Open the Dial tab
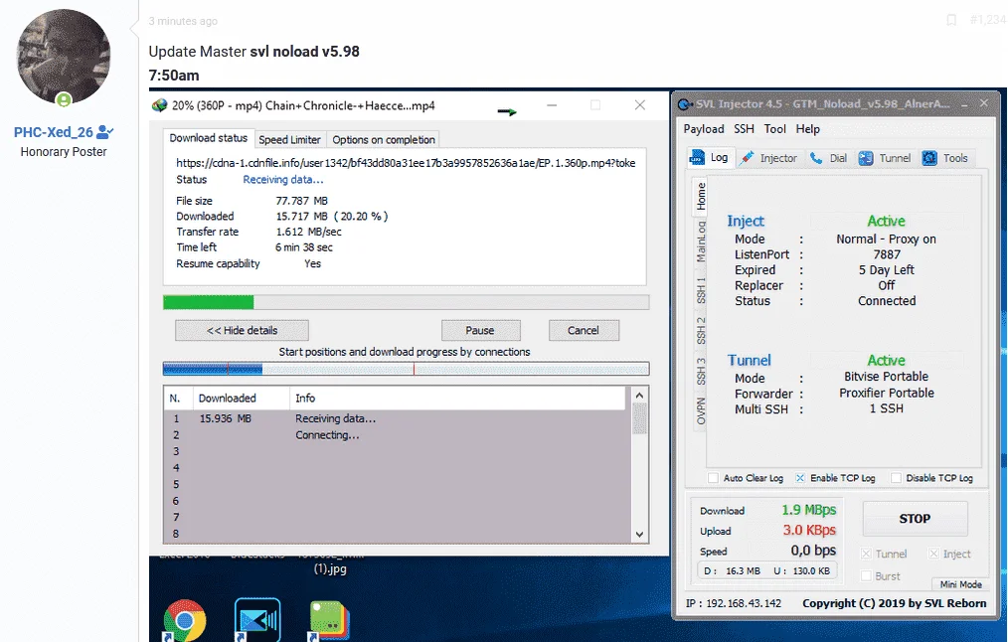 [829, 158]
